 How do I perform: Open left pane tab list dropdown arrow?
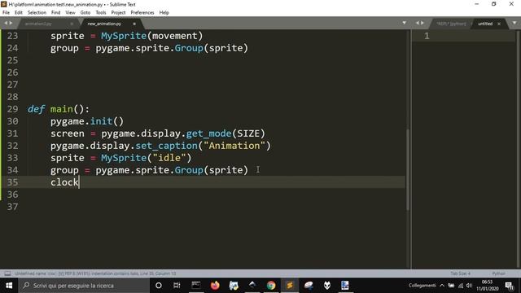click(x=405, y=23)
